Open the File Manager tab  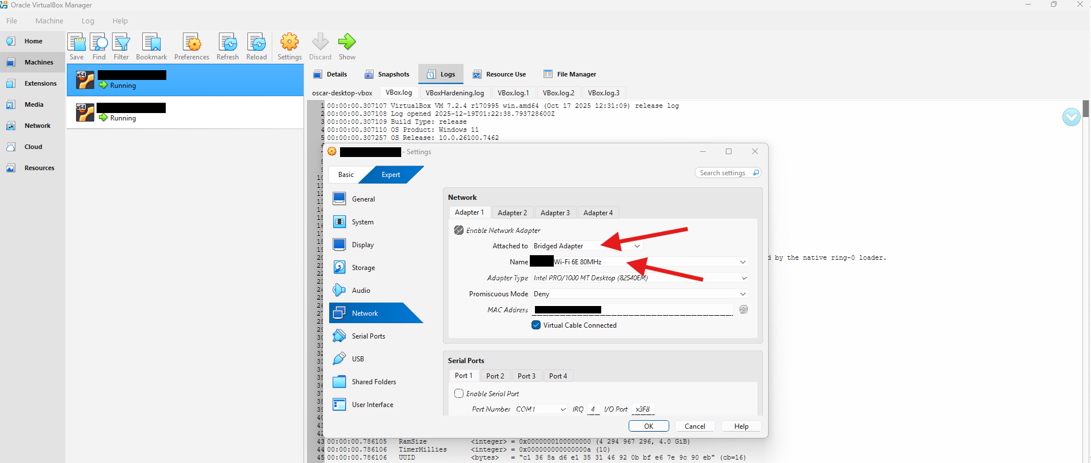(x=569, y=74)
